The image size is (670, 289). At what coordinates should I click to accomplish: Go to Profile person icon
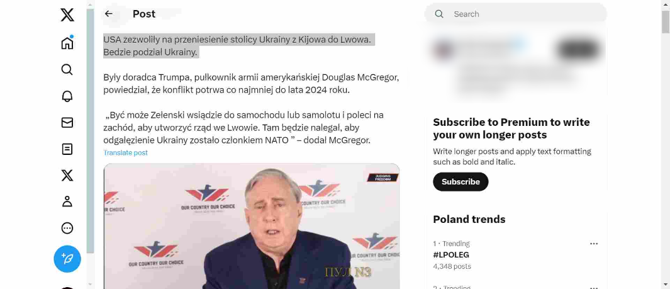click(67, 201)
